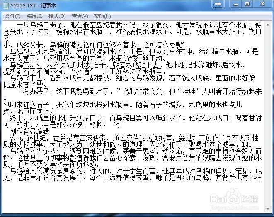The width and height of the screenshot is (274, 217).
Task: Maximize the Notepad window
Action: point(247,4)
